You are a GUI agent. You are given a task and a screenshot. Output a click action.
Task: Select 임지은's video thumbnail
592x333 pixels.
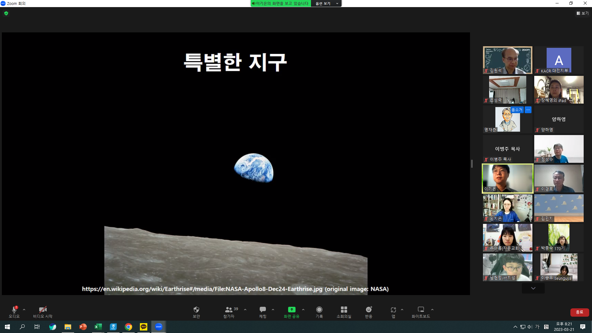click(508, 208)
